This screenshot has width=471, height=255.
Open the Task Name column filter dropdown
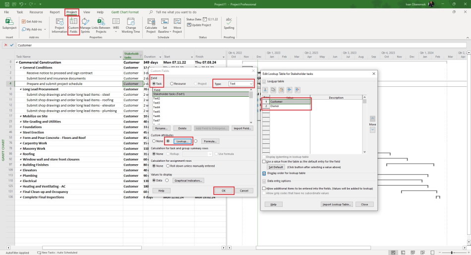pyautogui.click(x=120, y=57)
